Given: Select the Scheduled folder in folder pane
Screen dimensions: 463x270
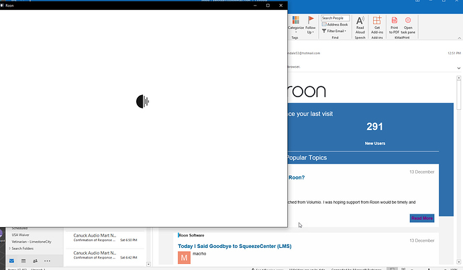Looking at the screenshot, I should (x=19, y=228).
